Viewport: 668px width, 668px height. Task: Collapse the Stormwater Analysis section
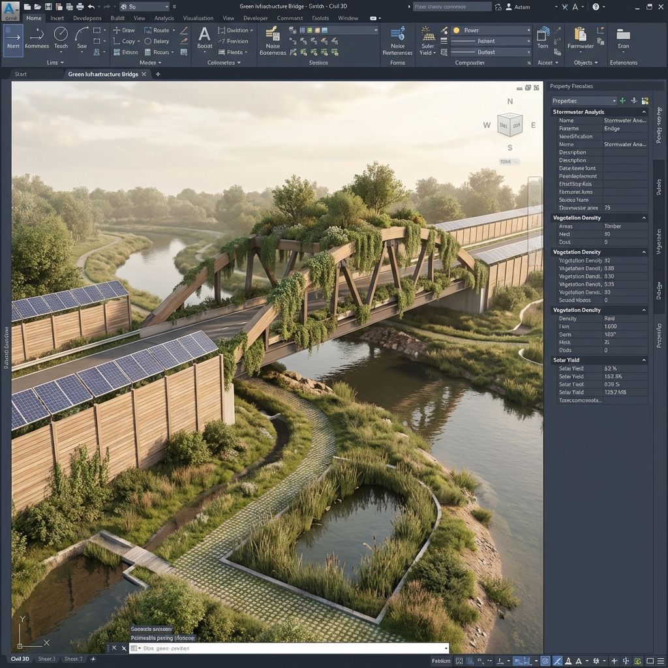[644, 112]
